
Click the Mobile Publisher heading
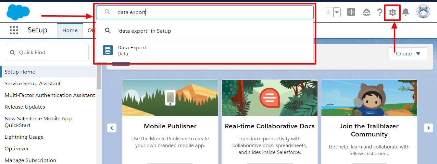pyautogui.click(x=170, y=126)
